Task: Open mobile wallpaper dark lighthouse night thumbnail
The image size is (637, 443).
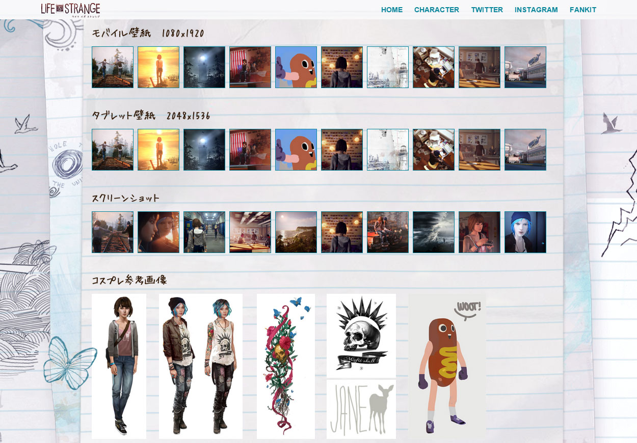Action: pyautogui.click(x=204, y=67)
